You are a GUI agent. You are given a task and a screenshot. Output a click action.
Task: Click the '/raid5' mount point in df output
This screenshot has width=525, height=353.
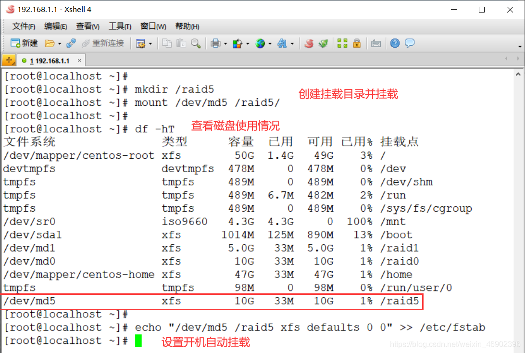click(400, 301)
